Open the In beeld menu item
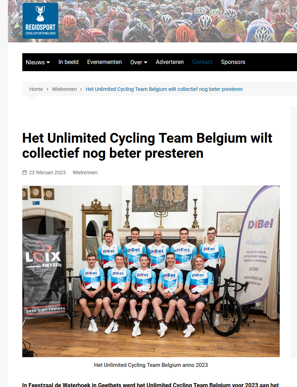Viewport: 297px width, 387px height. pos(68,62)
